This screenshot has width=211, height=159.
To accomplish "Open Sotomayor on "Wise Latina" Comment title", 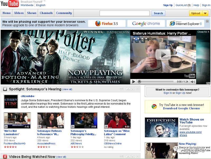I will click(117, 133).
